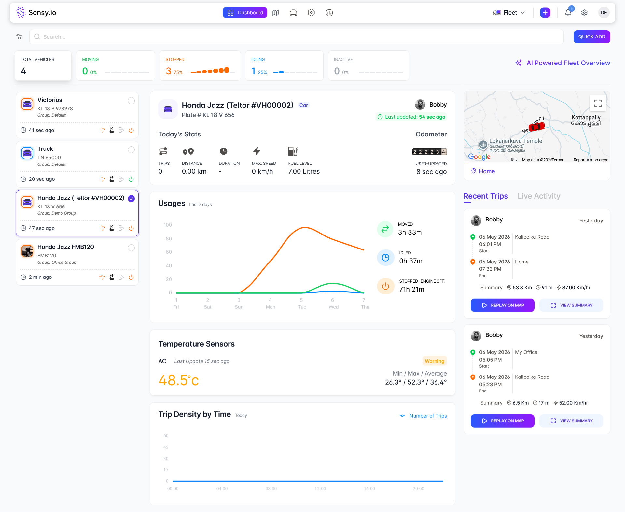Filter by the Inactive vehicles card

[x=368, y=65]
